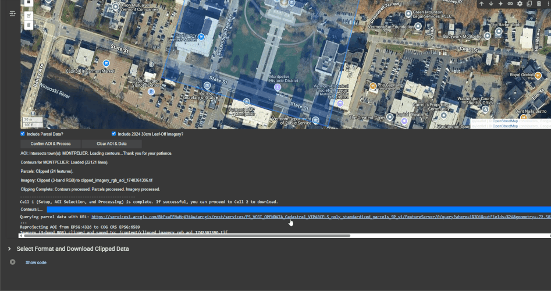This screenshot has width=551, height=291.
Task: Click 'Imagery: Clipped (3-band RGB)' status line
Action: (87, 180)
